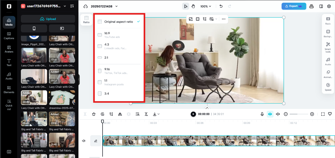Open the Ratio menu button
The height and width of the screenshot is (158, 335).
pos(86,20)
